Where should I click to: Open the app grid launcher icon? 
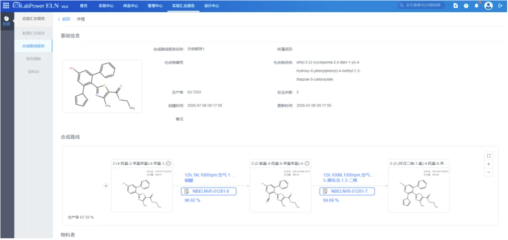click(x=6, y=6)
